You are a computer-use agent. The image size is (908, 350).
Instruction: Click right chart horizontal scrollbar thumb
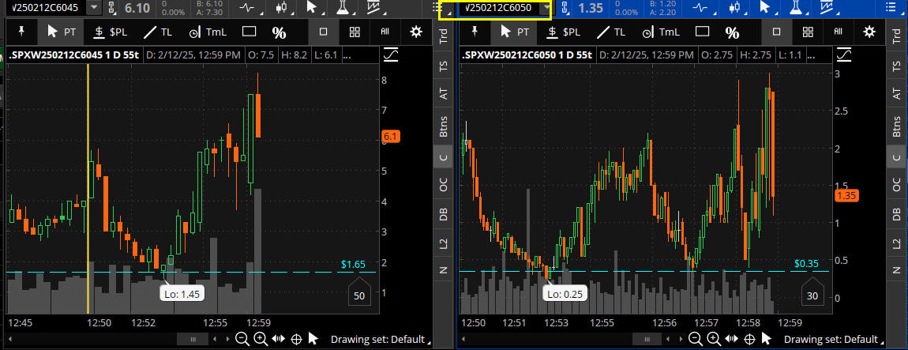pyautogui.click(x=646, y=339)
